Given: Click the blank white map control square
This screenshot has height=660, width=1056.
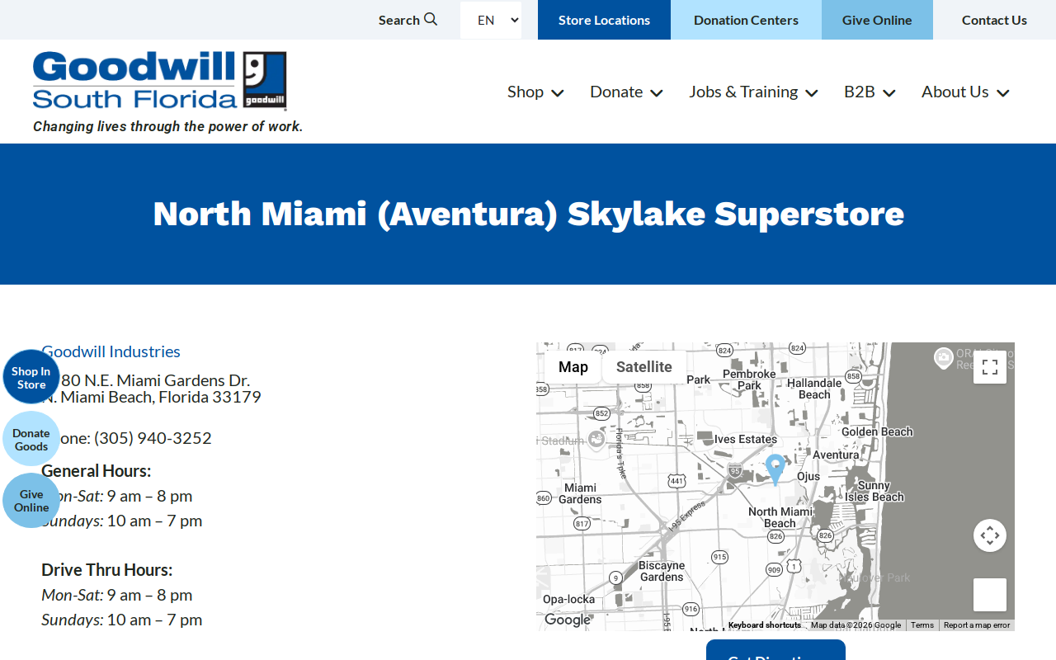Looking at the screenshot, I should [x=990, y=595].
